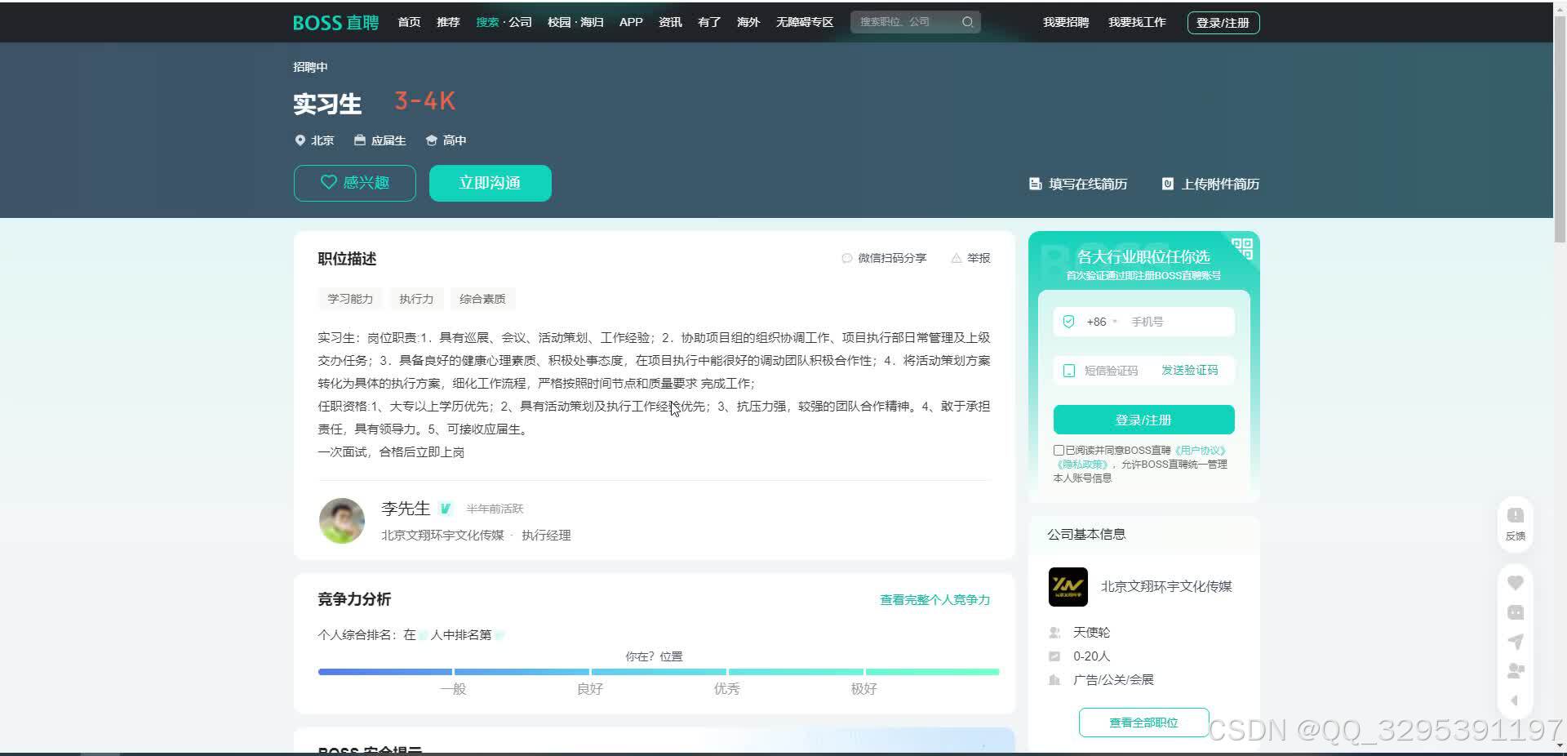Viewport: 1567px width, 756px height.
Task: Click the 微信扫码分享 chat bubble icon
Action: pos(846,258)
